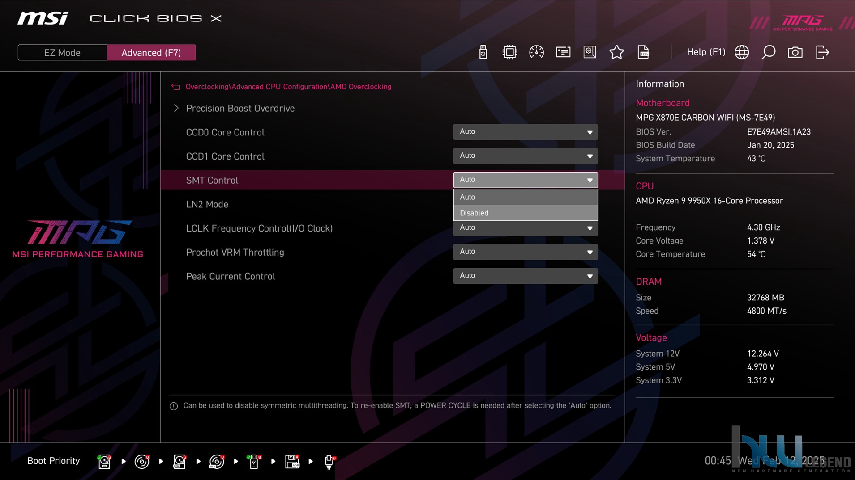Viewport: 855px width, 480px height.
Task: Select the USB key boot icon
Action: pos(254,461)
